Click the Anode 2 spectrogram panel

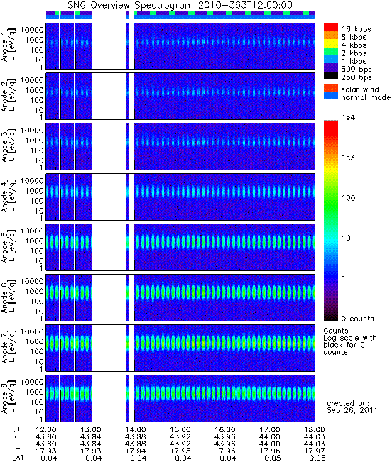coord(180,97)
